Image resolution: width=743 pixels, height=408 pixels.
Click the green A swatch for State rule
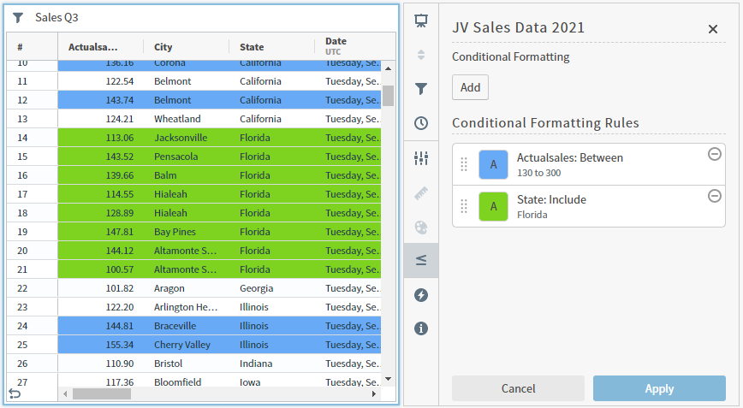[493, 206]
